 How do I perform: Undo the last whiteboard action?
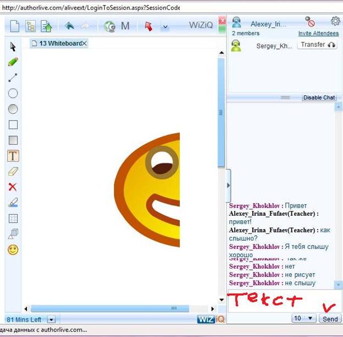70,26
